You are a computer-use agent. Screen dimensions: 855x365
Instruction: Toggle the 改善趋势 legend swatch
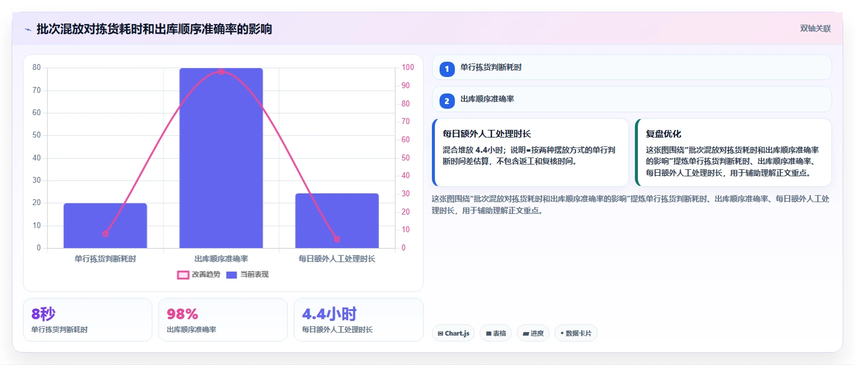pyautogui.click(x=182, y=274)
